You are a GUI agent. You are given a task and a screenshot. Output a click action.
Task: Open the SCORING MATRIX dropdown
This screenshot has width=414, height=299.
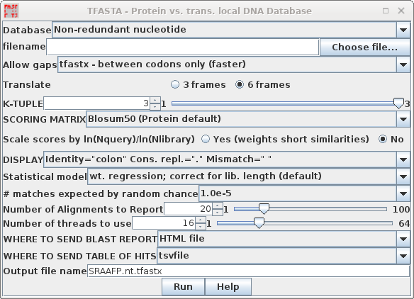[403, 119]
